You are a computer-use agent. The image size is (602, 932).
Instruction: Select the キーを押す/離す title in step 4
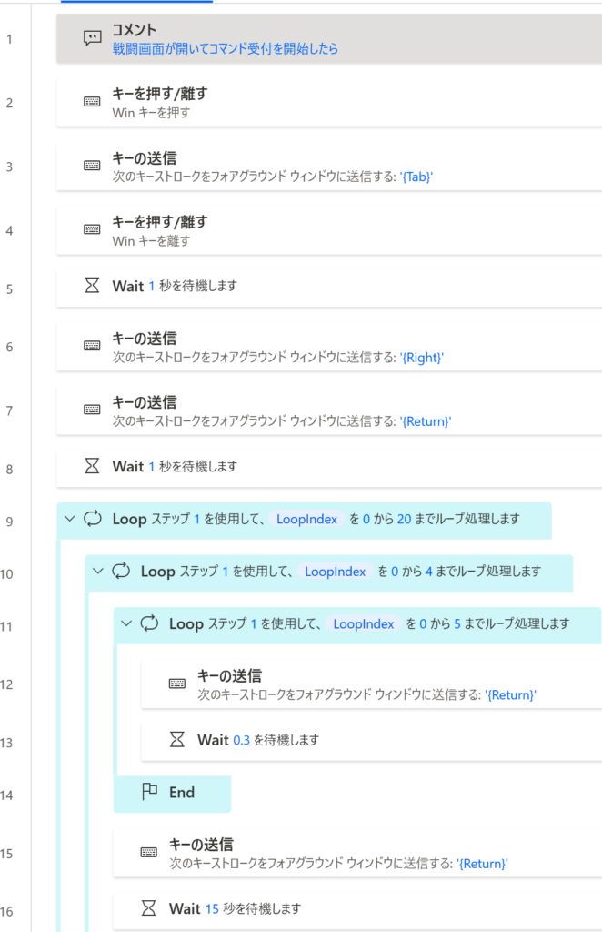pos(160,222)
